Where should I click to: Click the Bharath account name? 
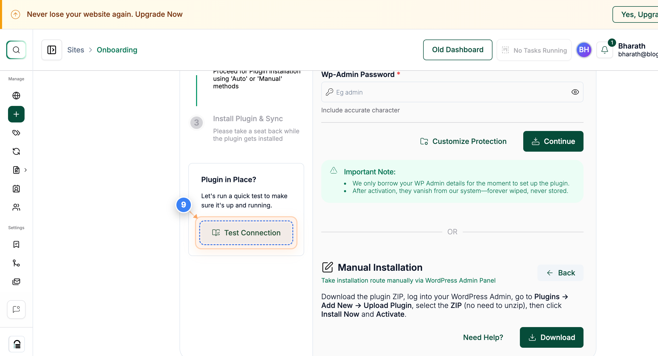632,46
